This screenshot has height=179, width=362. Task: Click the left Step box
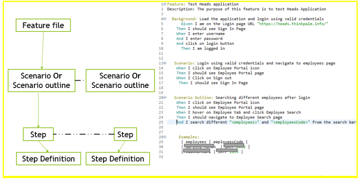point(38,135)
